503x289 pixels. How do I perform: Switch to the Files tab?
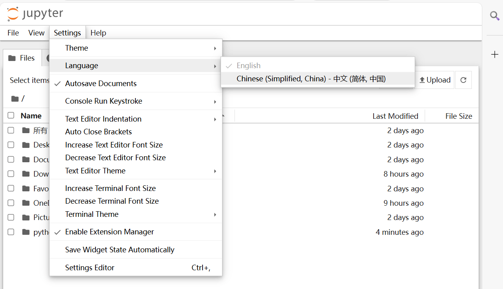(x=22, y=58)
